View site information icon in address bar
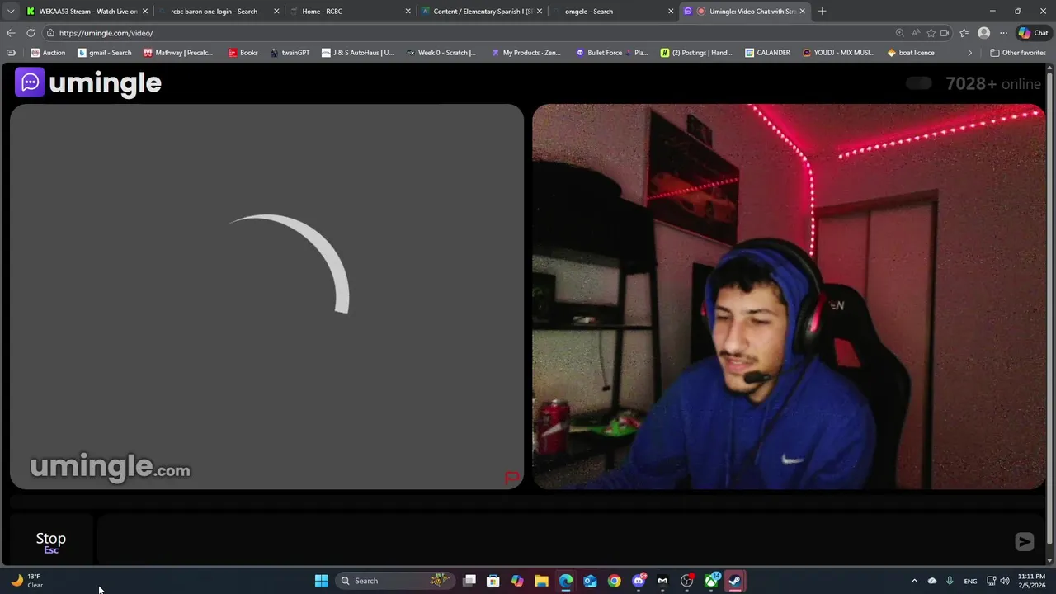This screenshot has width=1056, height=594. [50, 33]
